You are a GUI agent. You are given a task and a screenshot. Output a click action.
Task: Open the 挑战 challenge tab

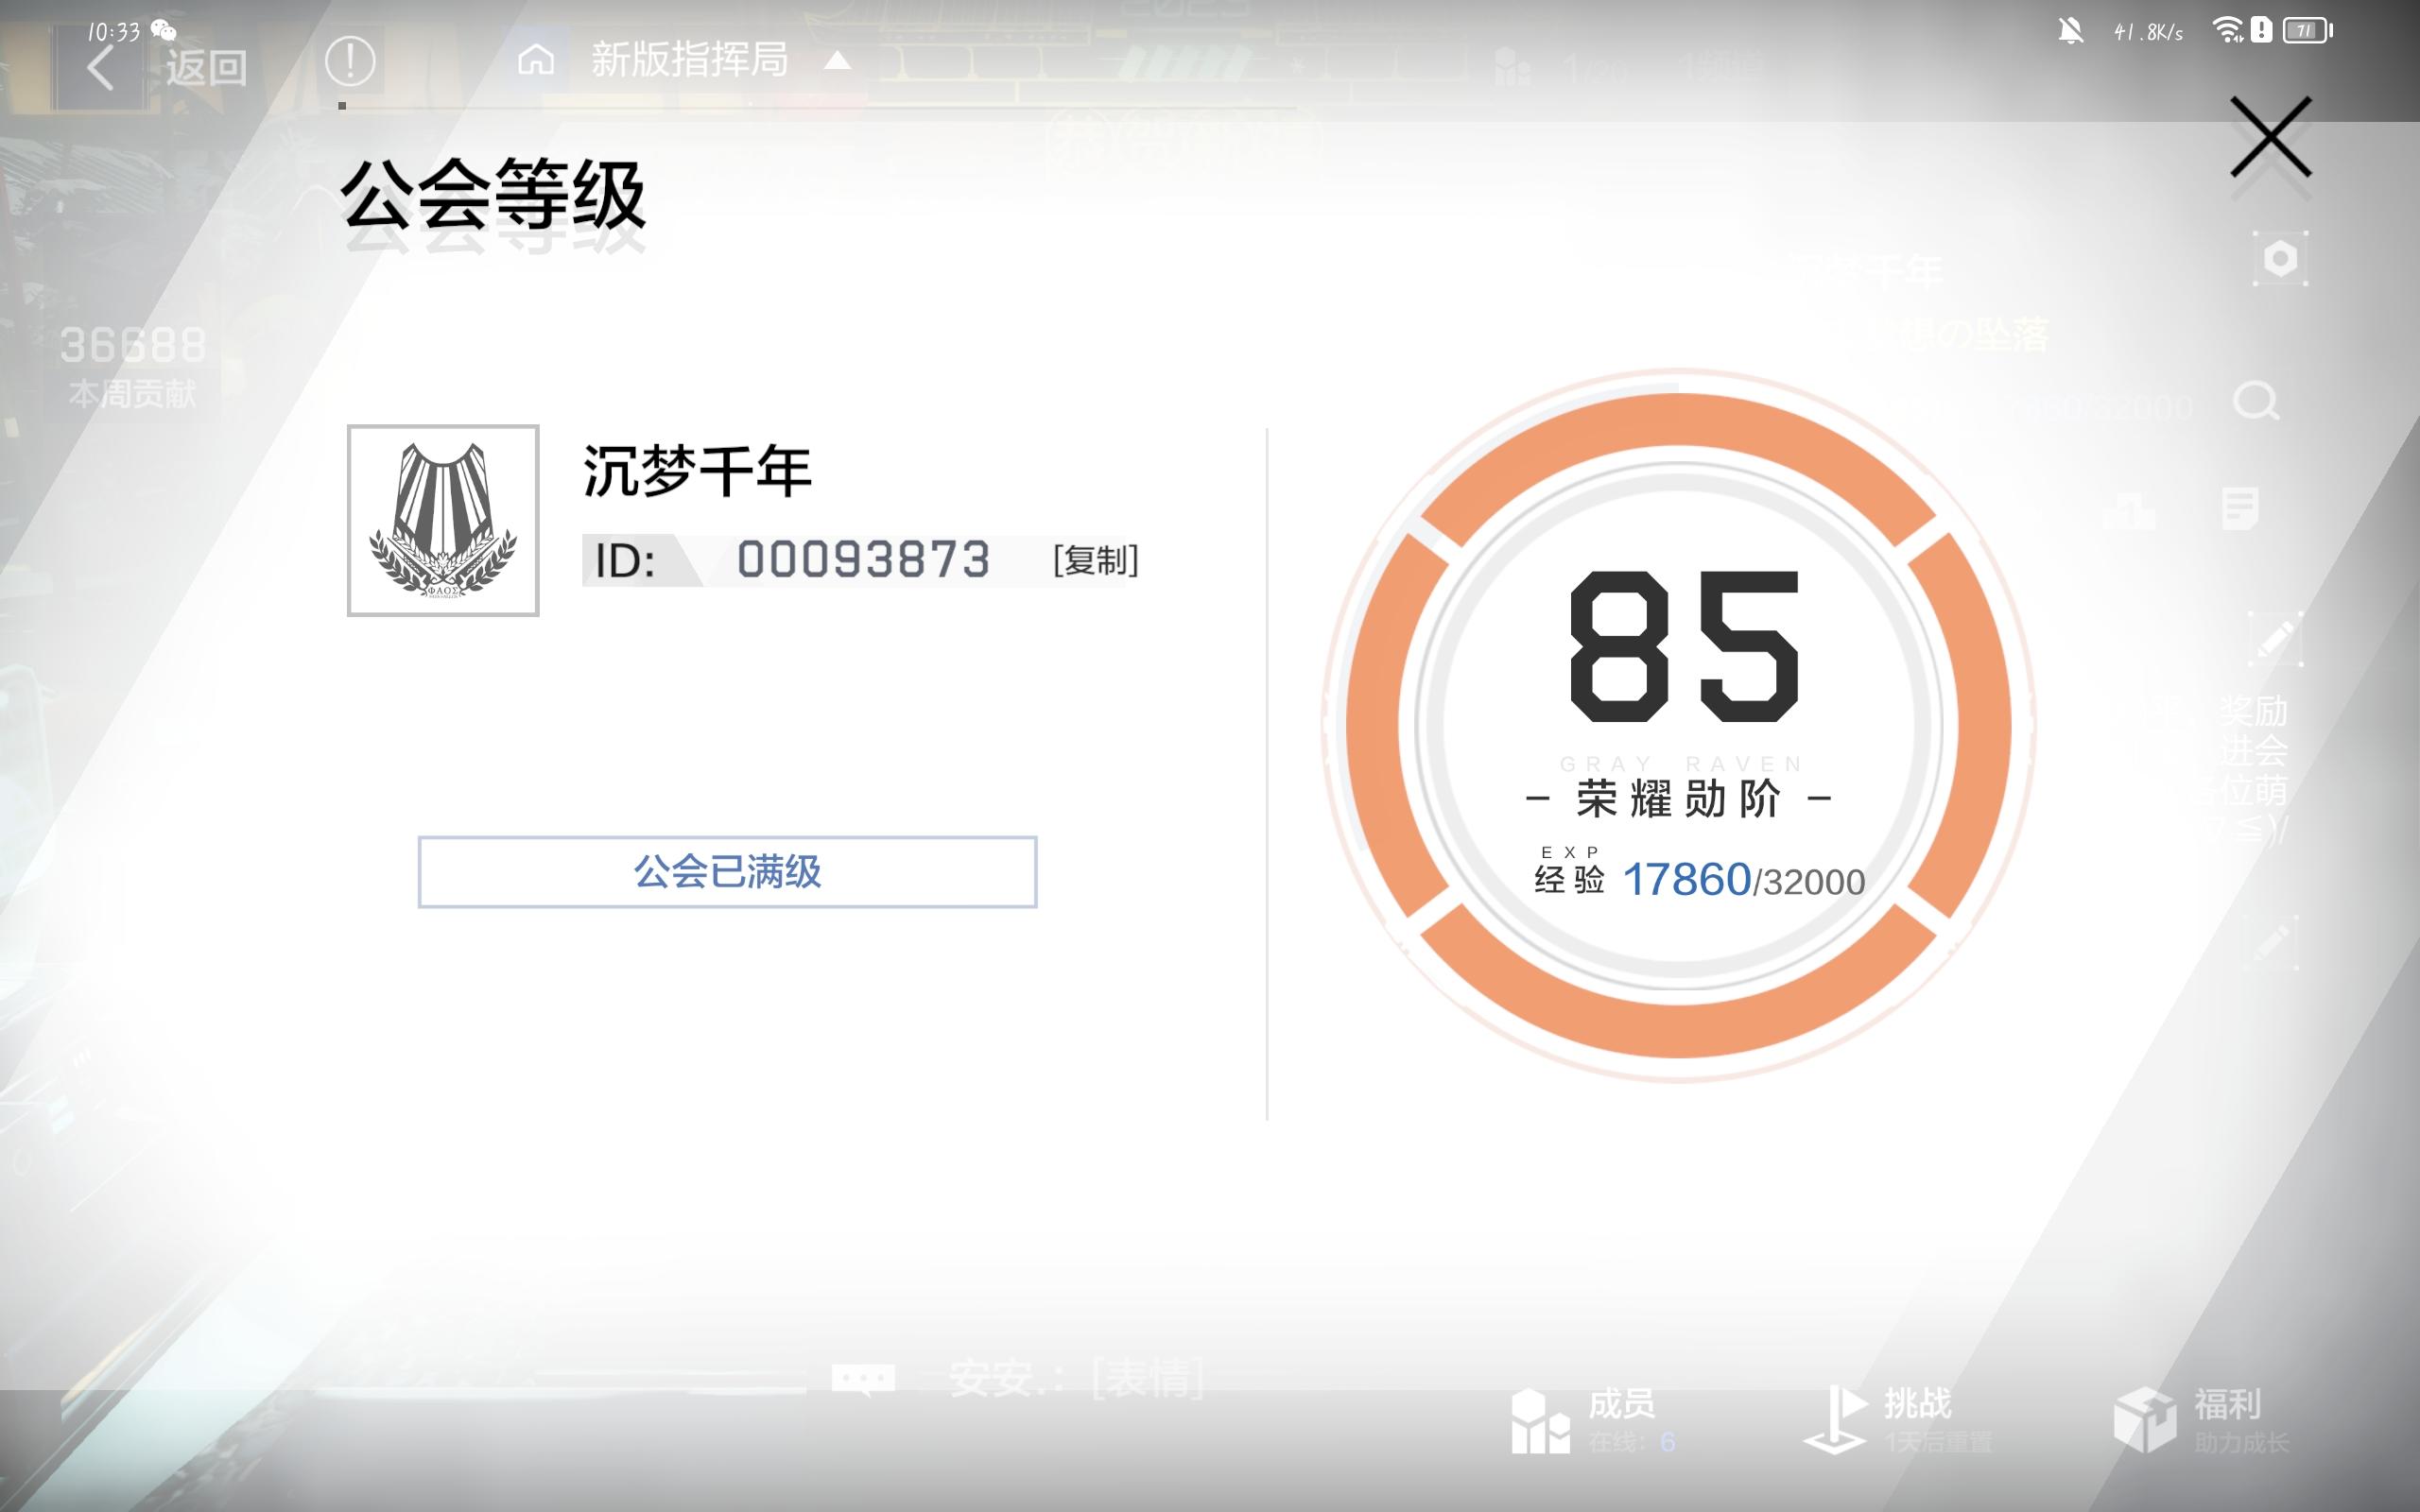[1897, 1420]
